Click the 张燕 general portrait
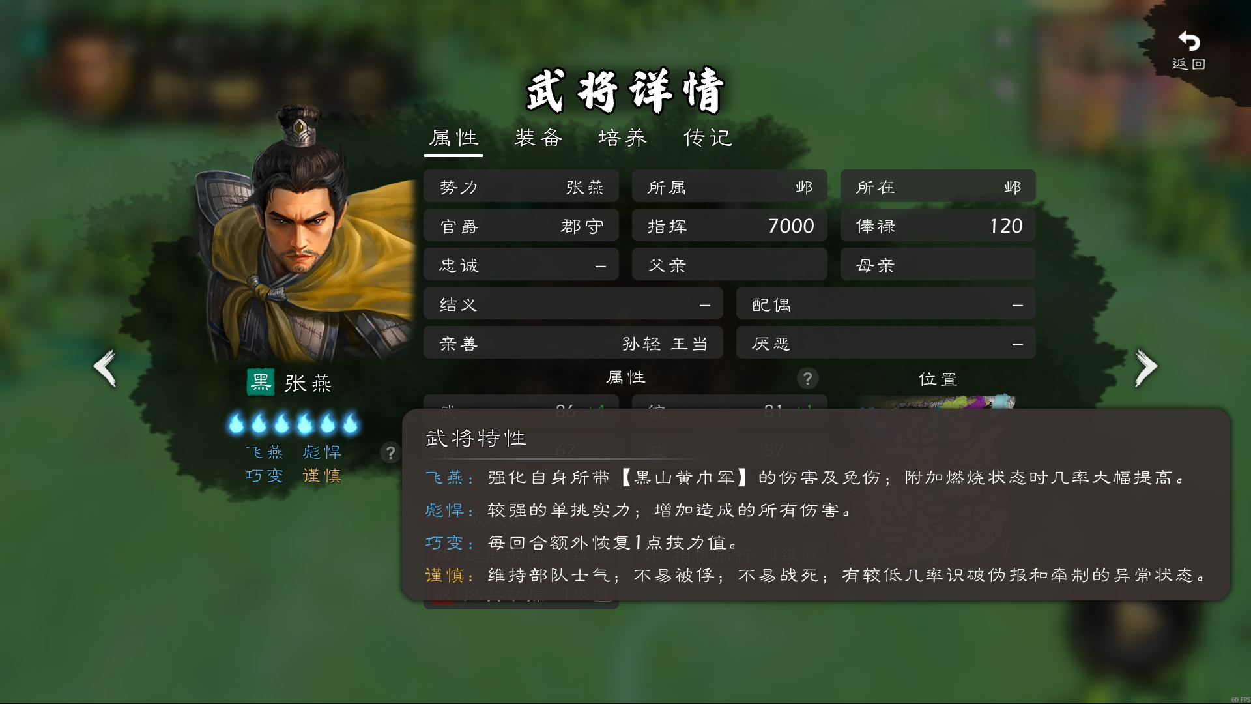Viewport: 1251px width, 704px height. (305, 236)
